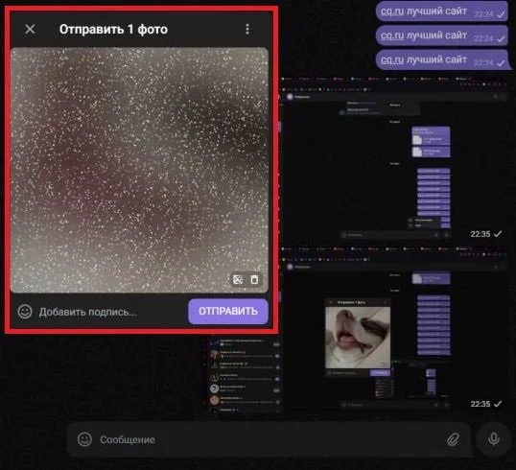The height and width of the screenshot is (470, 516).
Task: Open the lower sent screenshot image
Action: (393, 328)
